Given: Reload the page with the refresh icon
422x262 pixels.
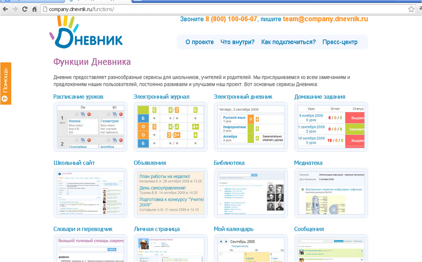Looking at the screenshot, I should point(25,9).
